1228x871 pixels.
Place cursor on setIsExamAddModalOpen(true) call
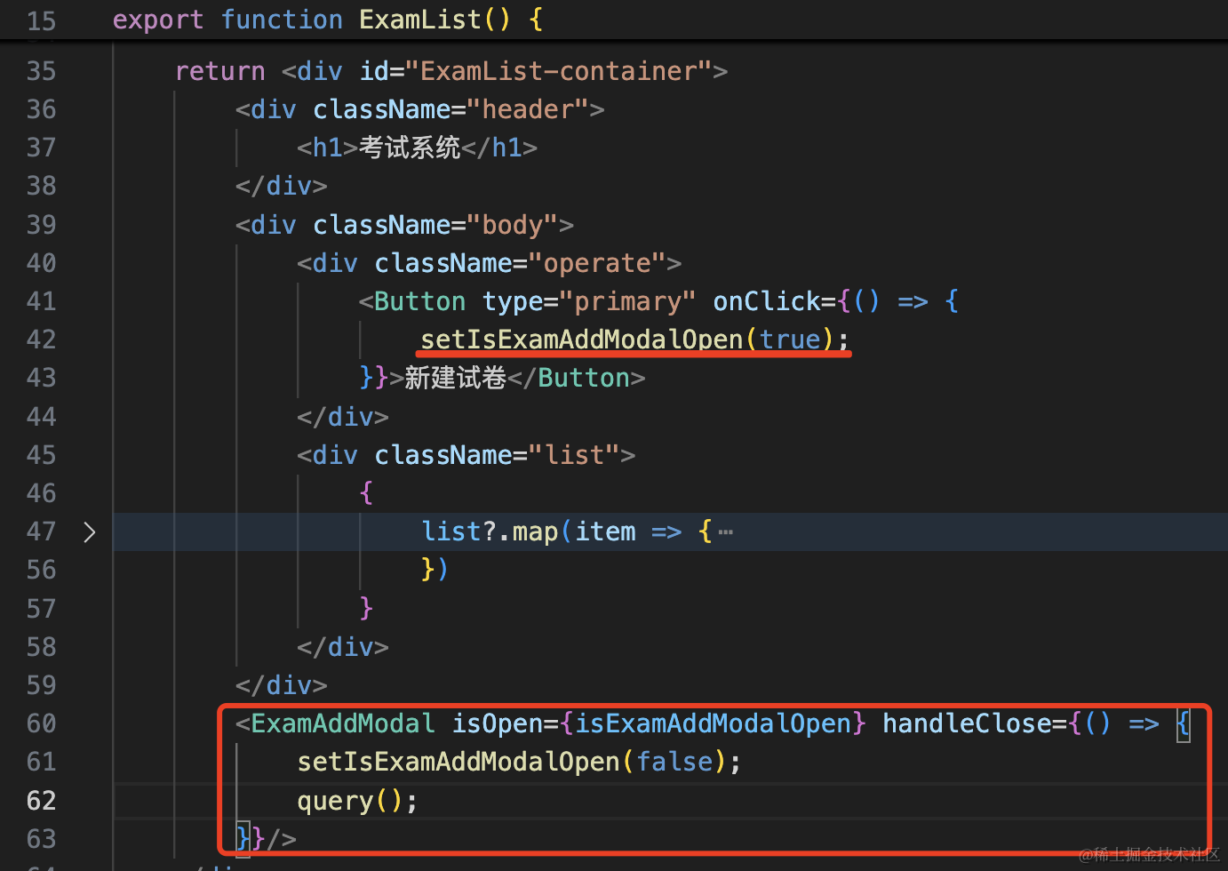[581, 340]
